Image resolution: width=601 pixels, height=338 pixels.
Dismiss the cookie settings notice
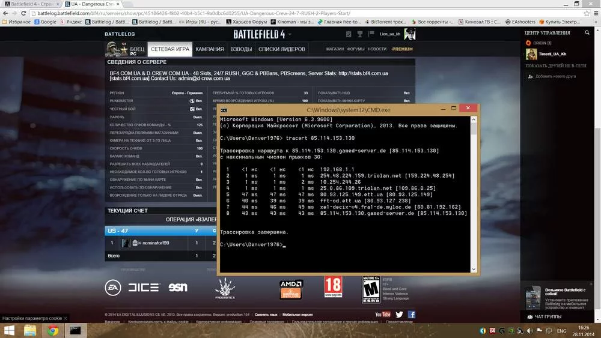[65, 318]
